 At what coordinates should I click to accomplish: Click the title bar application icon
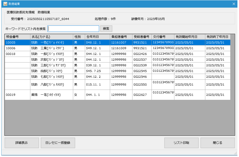coord(6,3)
